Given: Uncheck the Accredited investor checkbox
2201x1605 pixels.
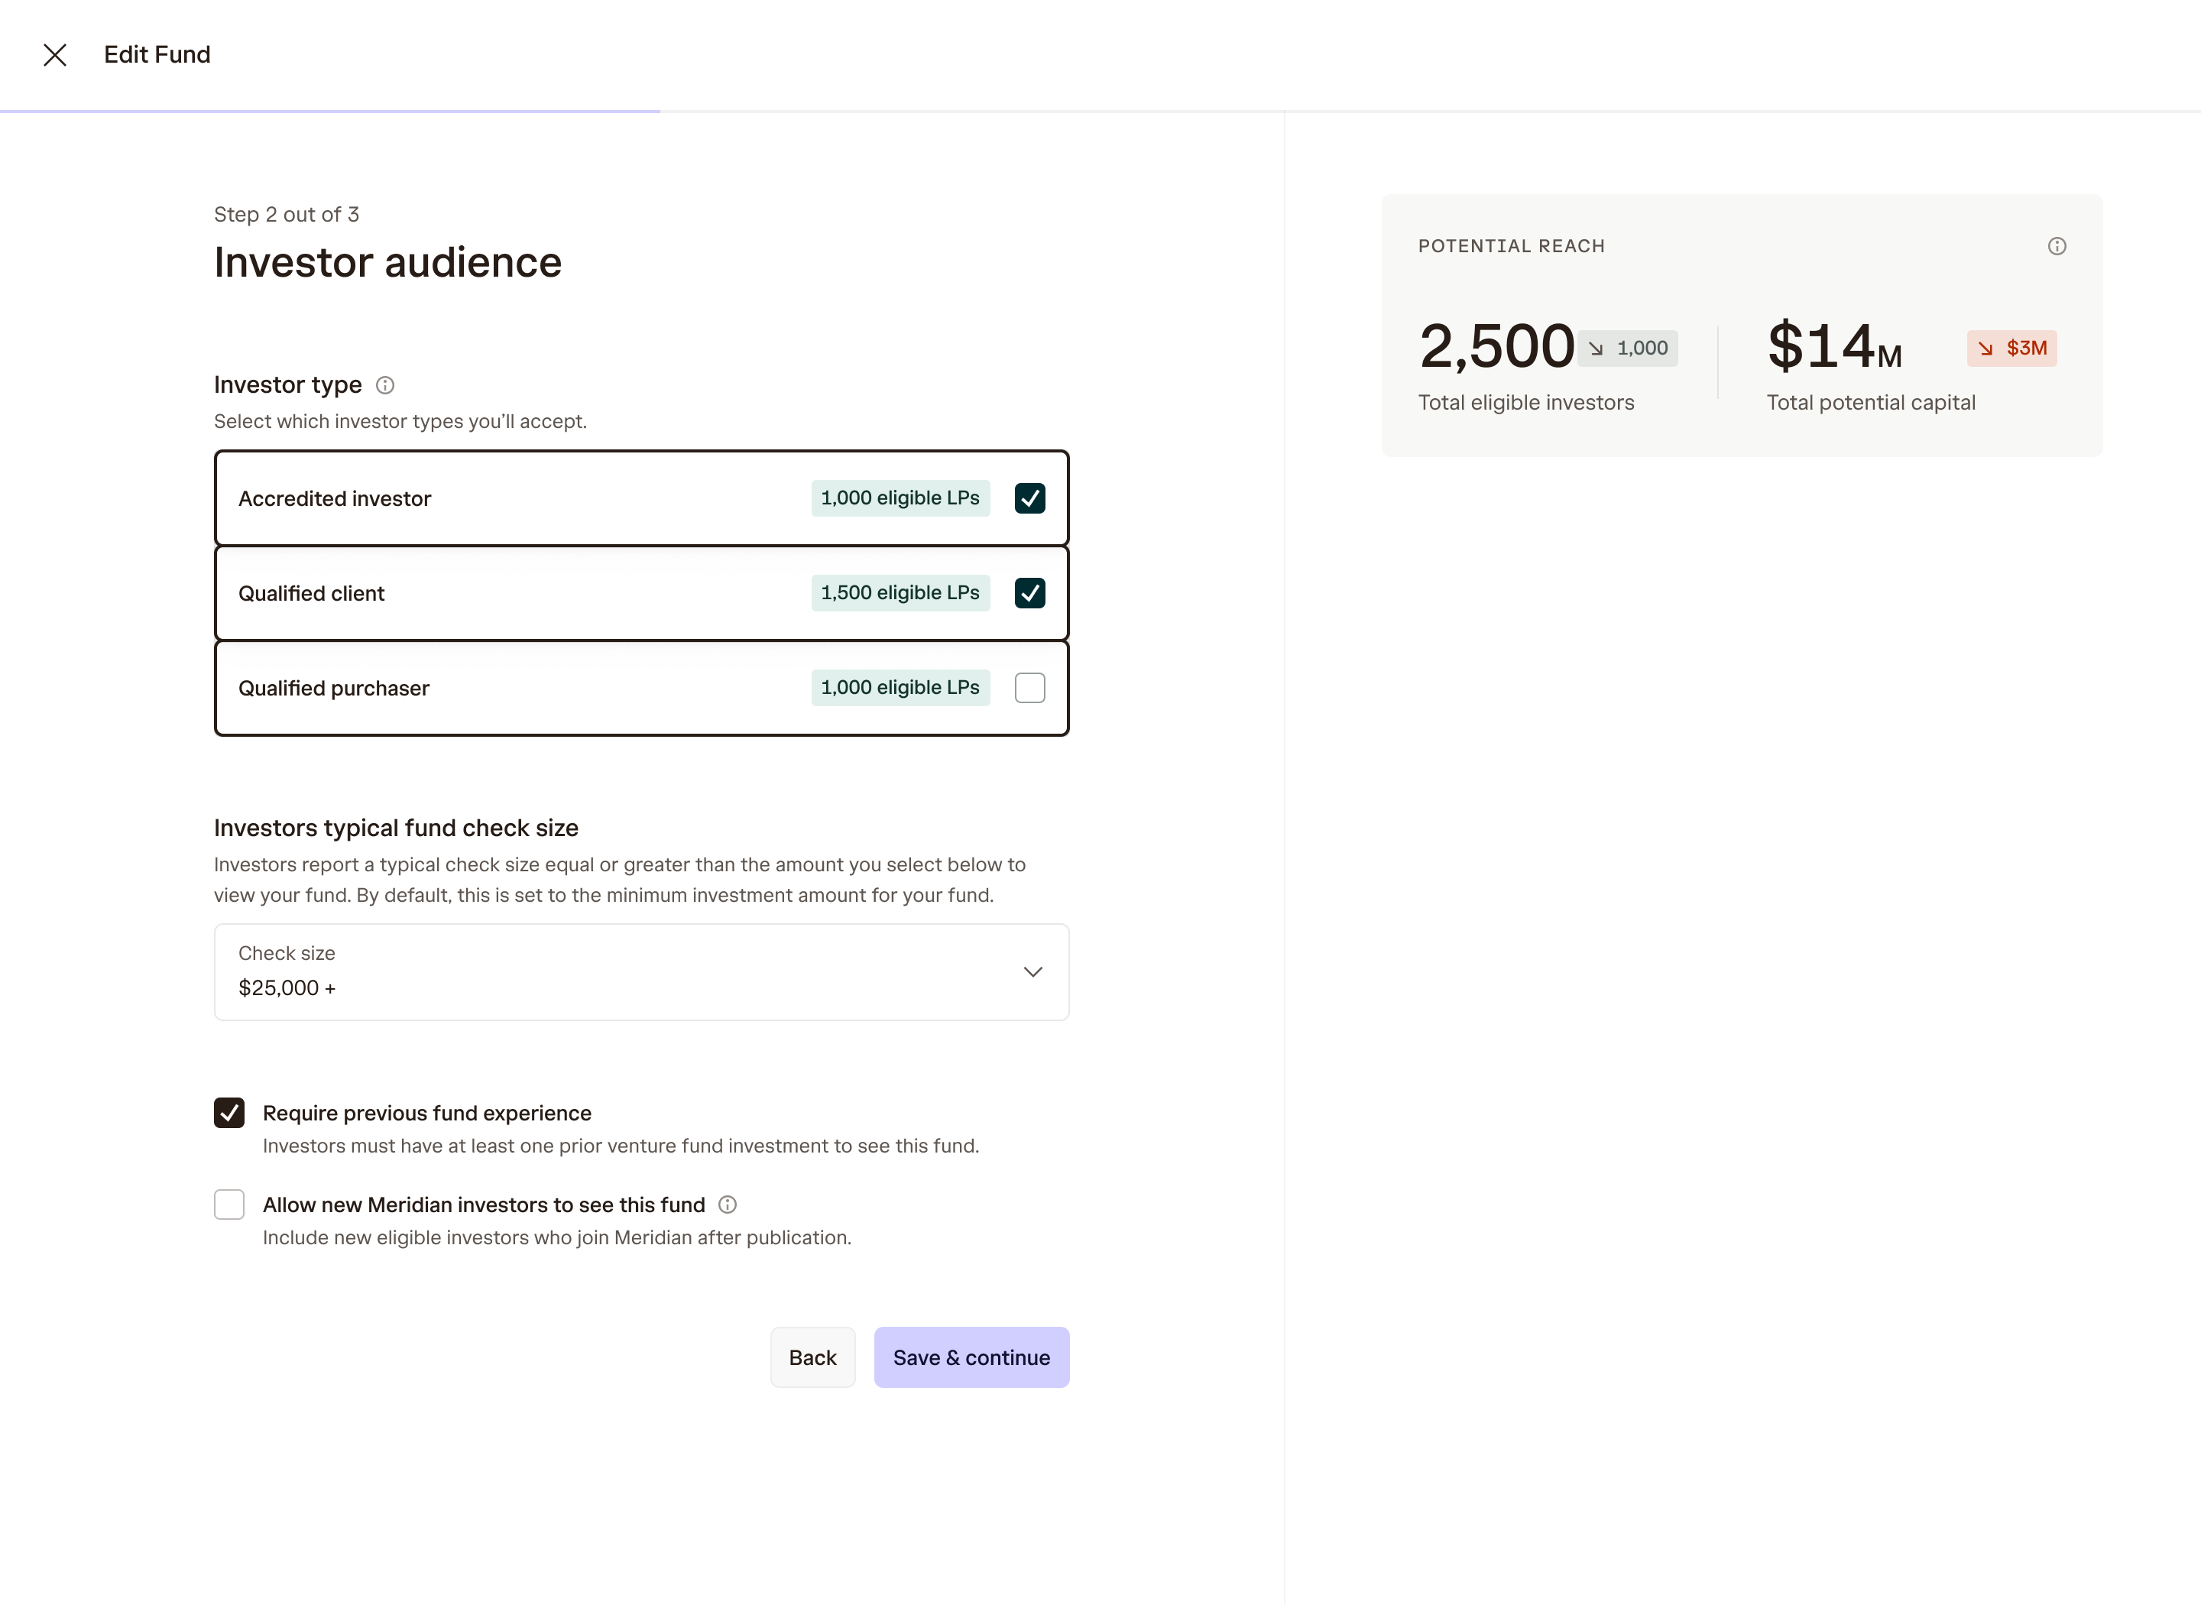Looking at the screenshot, I should click(1029, 498).
